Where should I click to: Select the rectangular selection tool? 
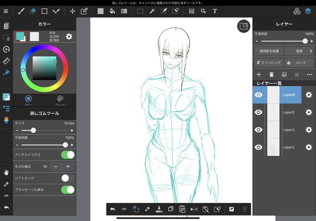[x=140, y=11]
